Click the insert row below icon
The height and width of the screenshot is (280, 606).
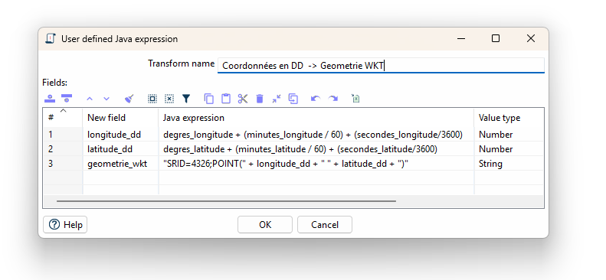tap(67, 99)
